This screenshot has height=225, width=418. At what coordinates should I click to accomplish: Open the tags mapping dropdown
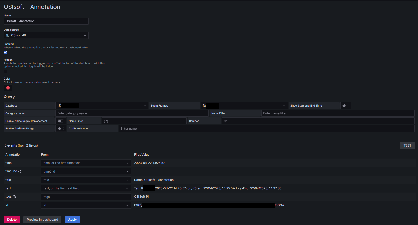[x=86, y=197]
